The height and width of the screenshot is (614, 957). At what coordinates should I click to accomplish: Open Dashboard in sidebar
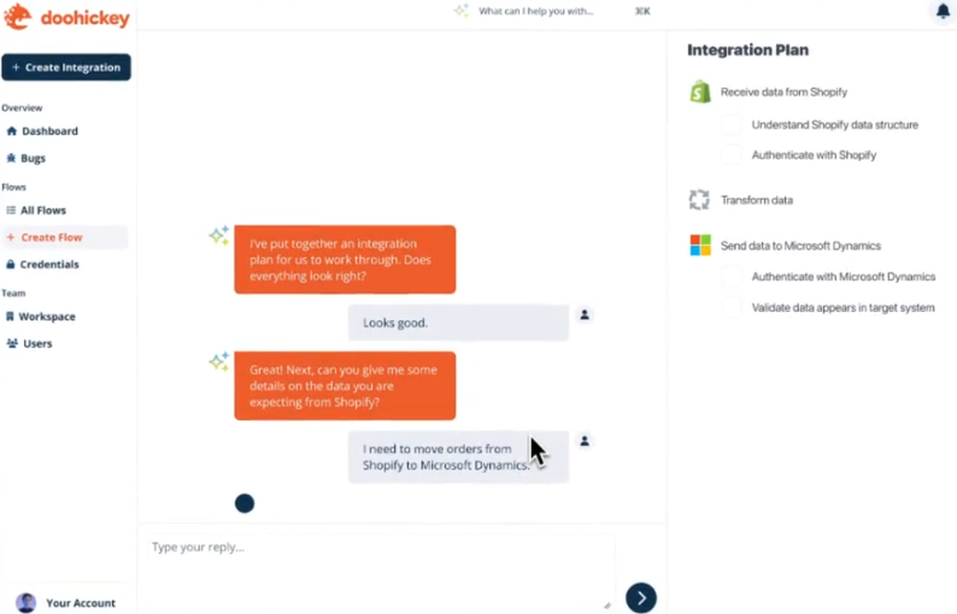pos(65,131)
